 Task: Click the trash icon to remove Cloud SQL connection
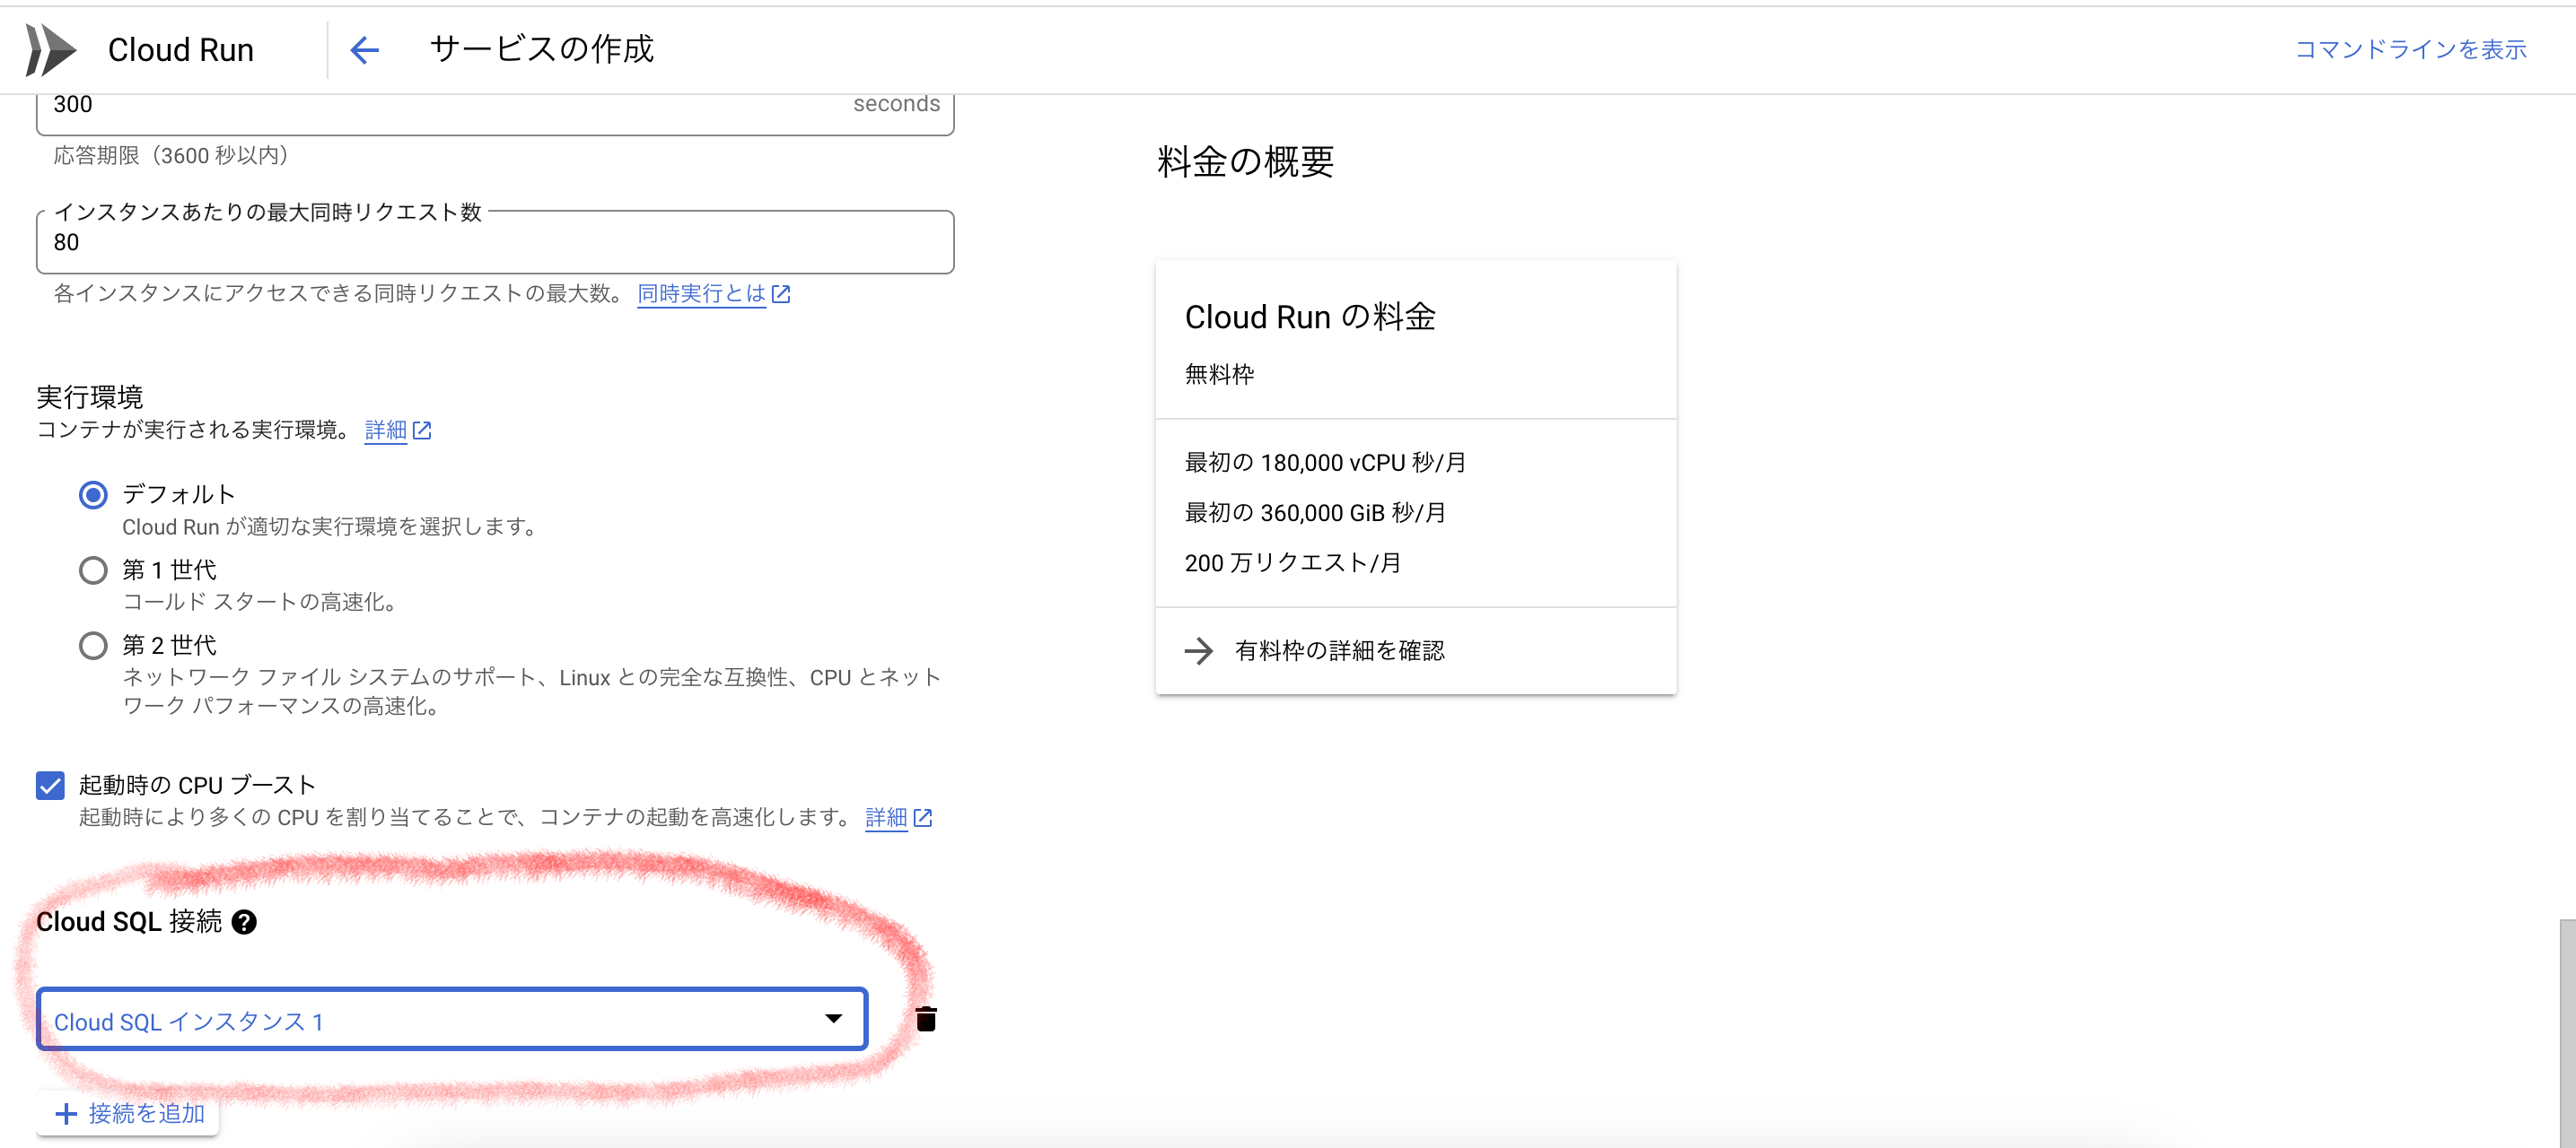pos(925,1019)
